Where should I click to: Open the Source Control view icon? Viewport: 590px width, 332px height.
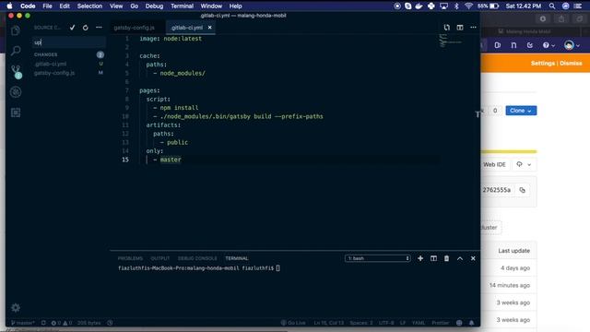click(x=16, y=71)
